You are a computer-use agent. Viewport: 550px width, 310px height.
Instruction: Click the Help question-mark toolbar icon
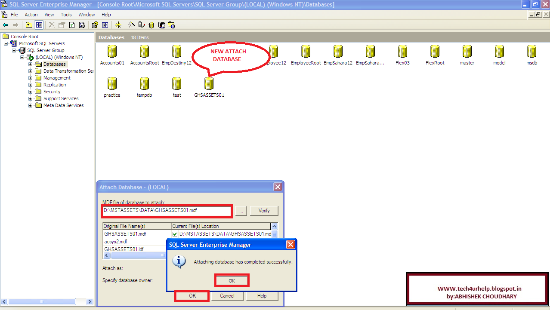95,25
